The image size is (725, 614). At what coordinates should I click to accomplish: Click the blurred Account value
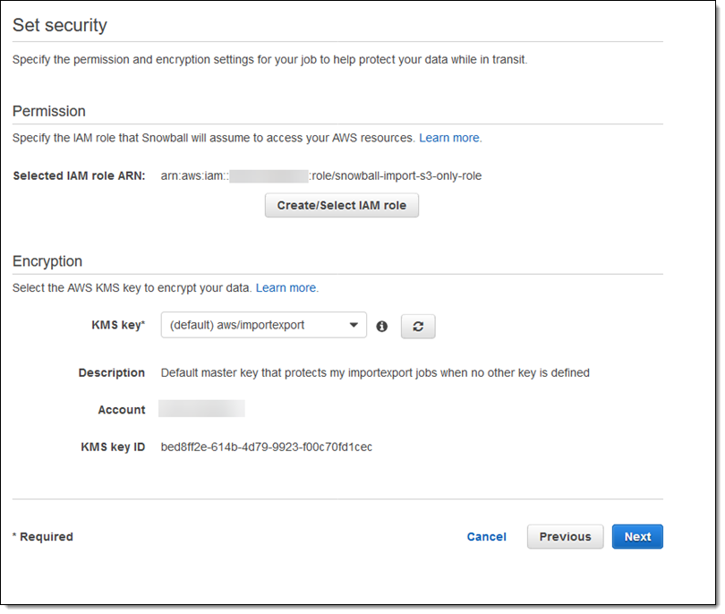click(x=201, y=409)
